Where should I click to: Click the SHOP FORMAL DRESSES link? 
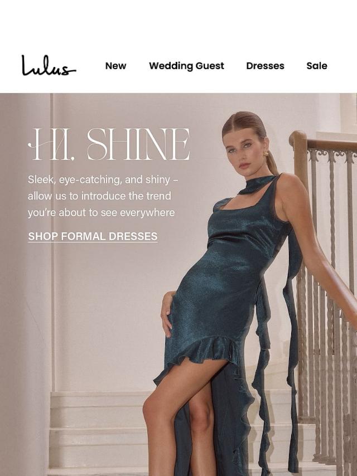point(93,236)
